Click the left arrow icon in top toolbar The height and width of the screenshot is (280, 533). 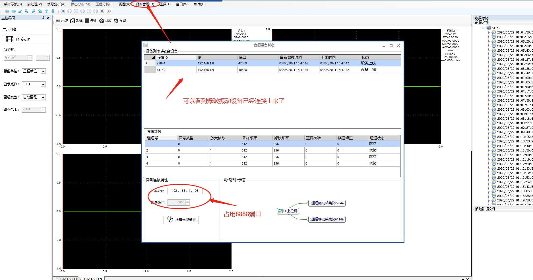coord(7,11)
